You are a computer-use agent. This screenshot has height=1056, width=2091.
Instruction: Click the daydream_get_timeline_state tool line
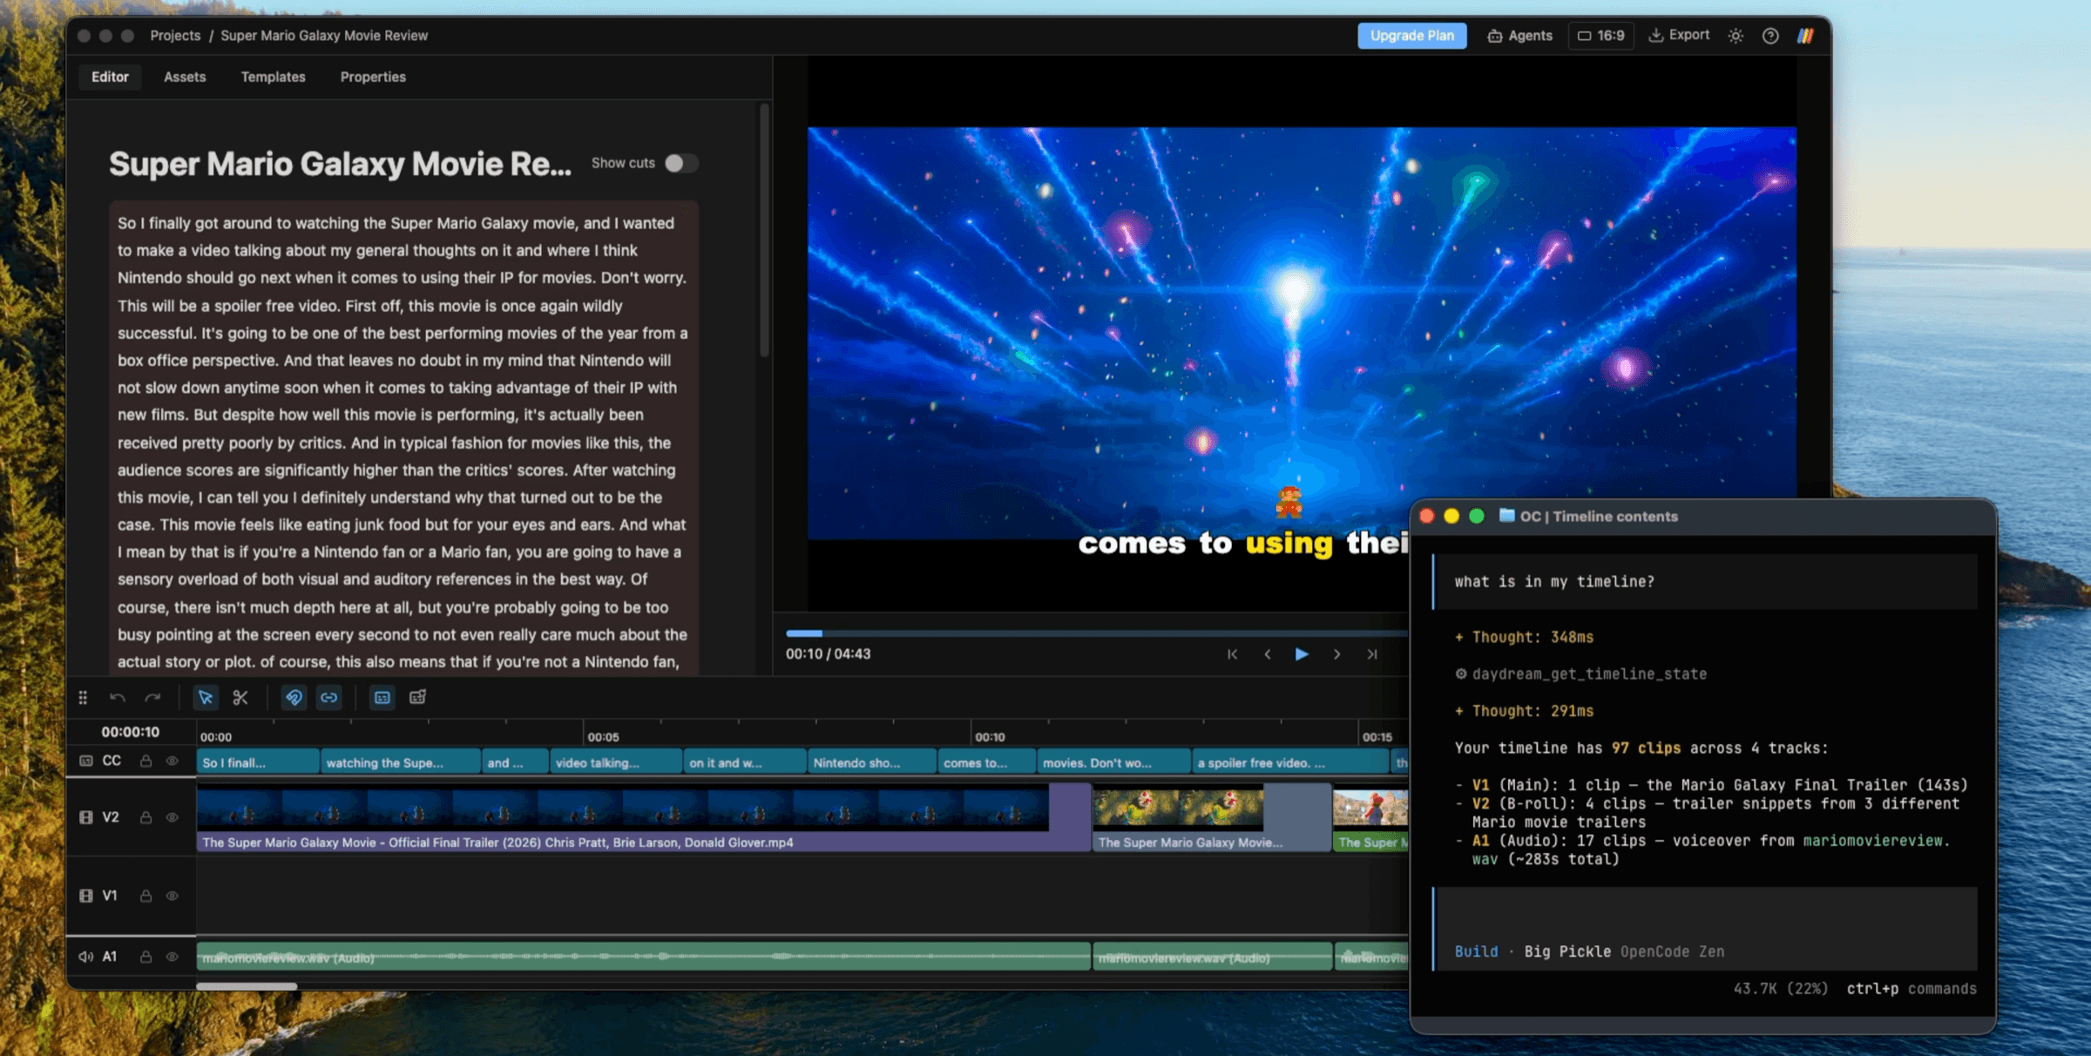(x=1580, y=674)
